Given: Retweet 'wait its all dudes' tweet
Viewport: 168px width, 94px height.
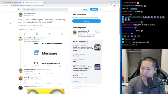Looking at the screenshot, I should pyautogui.click(x=36, y=74).
